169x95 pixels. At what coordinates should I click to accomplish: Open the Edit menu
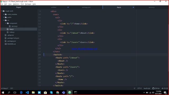(x=6, y=4)
